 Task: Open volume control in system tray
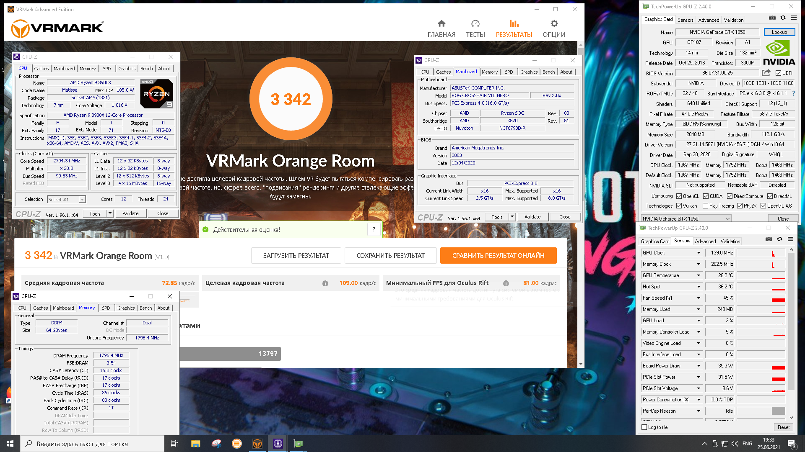click(x=735, y=444)
